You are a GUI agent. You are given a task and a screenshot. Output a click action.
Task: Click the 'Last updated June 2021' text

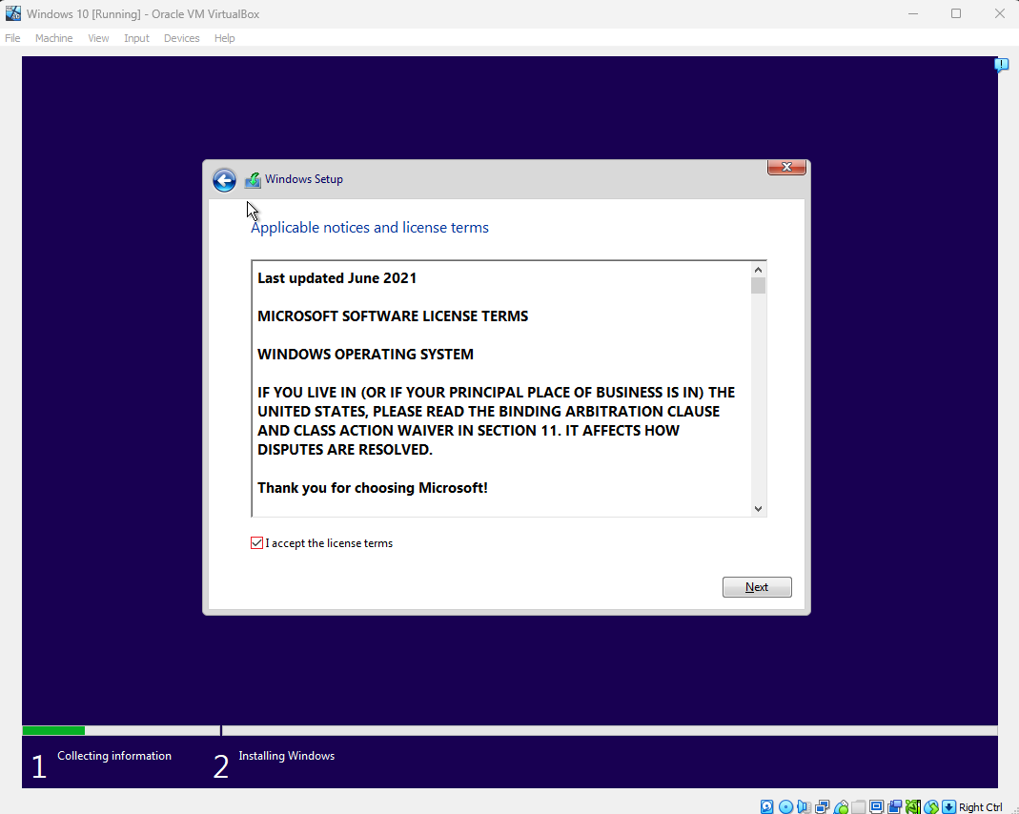pos(336,278)
